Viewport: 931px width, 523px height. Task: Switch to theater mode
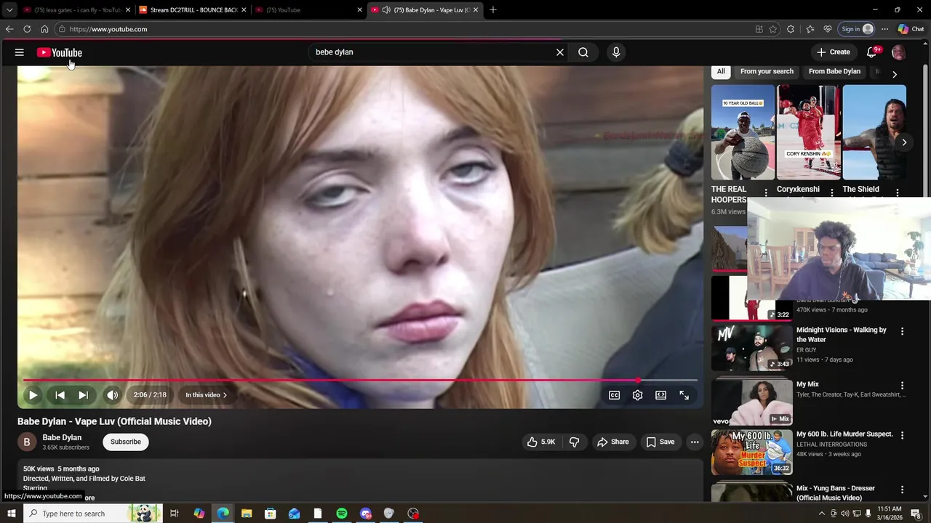tap(660, 395)
